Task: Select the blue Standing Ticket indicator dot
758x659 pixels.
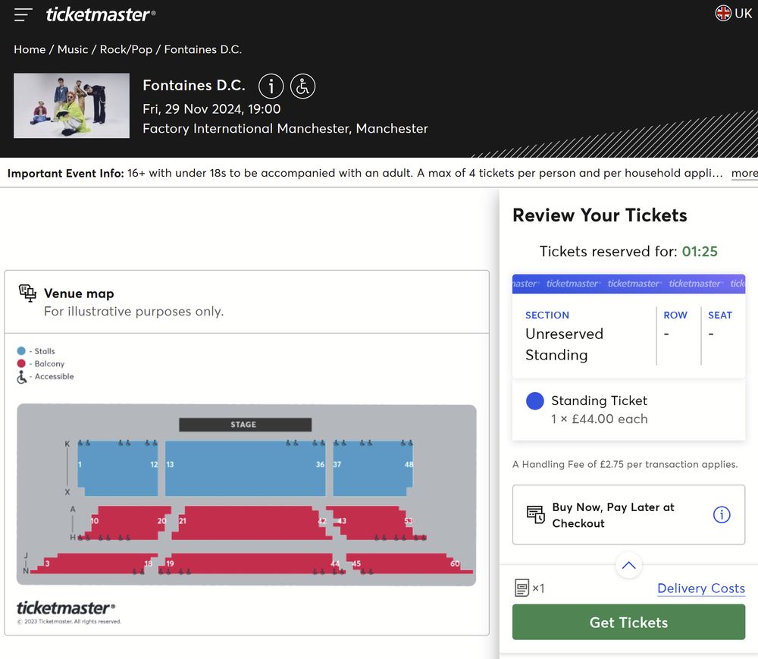Action: coord(535,400)
